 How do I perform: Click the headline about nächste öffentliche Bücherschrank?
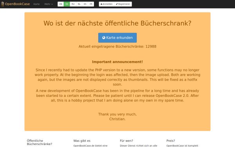(117, 23)
